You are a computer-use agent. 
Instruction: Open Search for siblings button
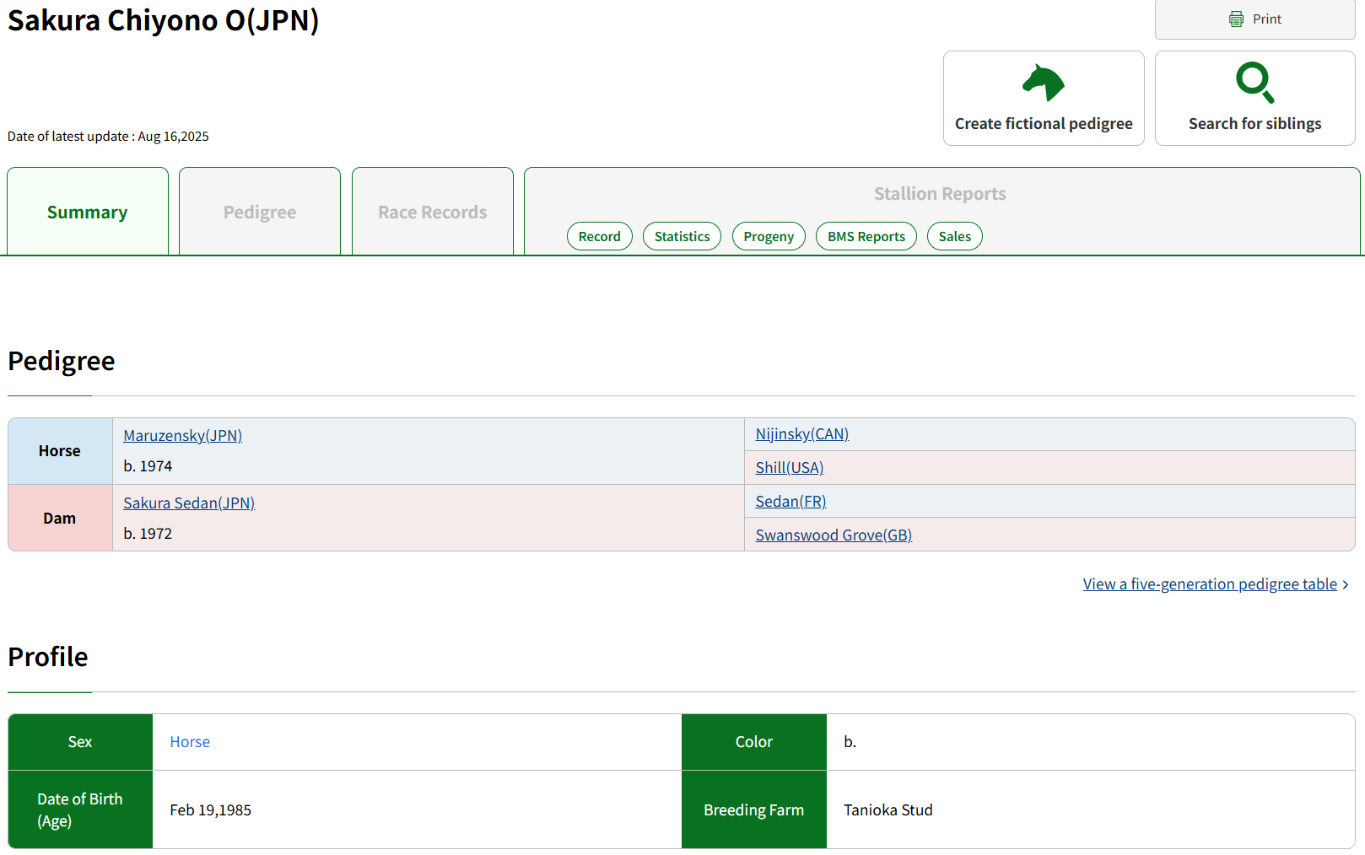[1254, 98]
